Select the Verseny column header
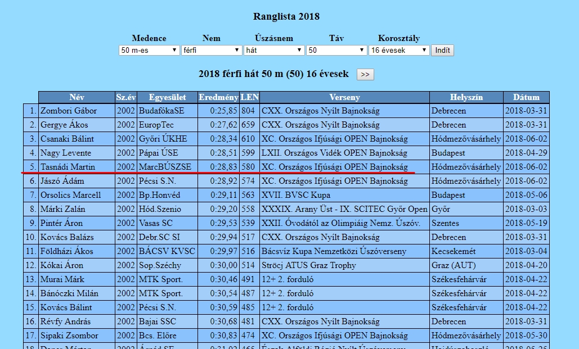Image resolution: width=579 pixels, height=349 pixels. coord(344,97)
